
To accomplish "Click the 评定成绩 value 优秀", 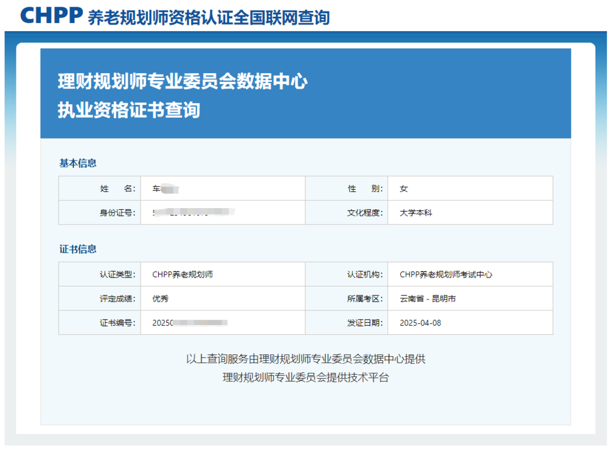I will [x=160, y=299].
